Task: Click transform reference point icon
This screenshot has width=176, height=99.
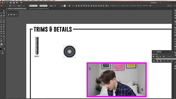Action: pos(106,6)
